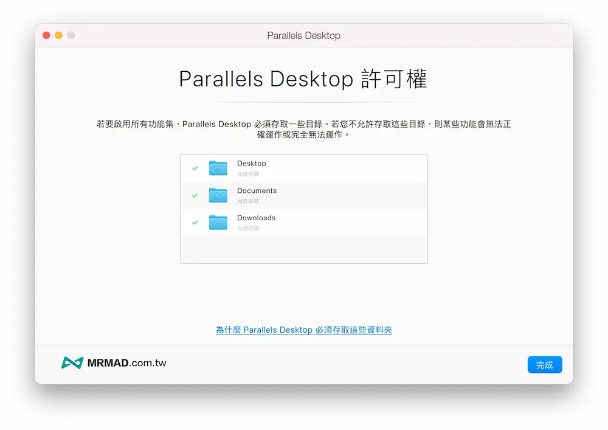Click the Desktop folder icon

tap(218, 168)
